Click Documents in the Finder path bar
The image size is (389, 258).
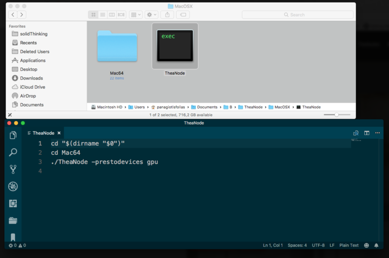207,107
